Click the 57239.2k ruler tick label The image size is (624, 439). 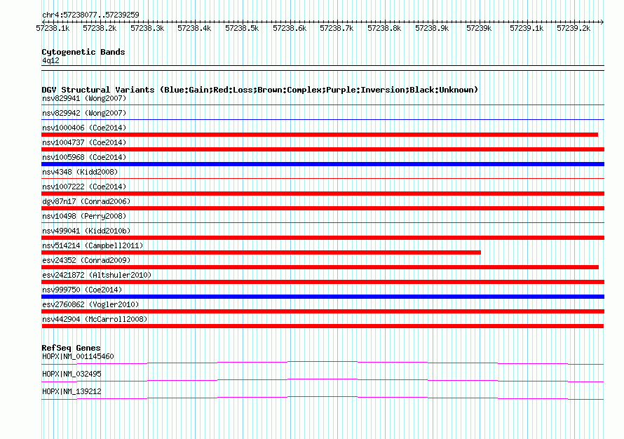574,28
